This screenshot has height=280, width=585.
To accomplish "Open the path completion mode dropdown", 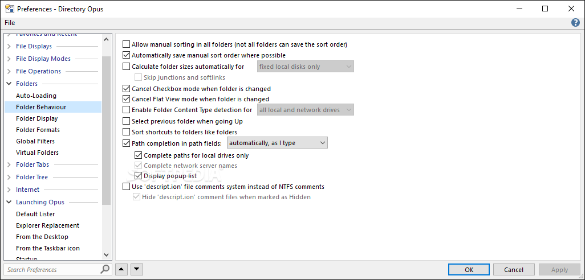I will (277, 143).
